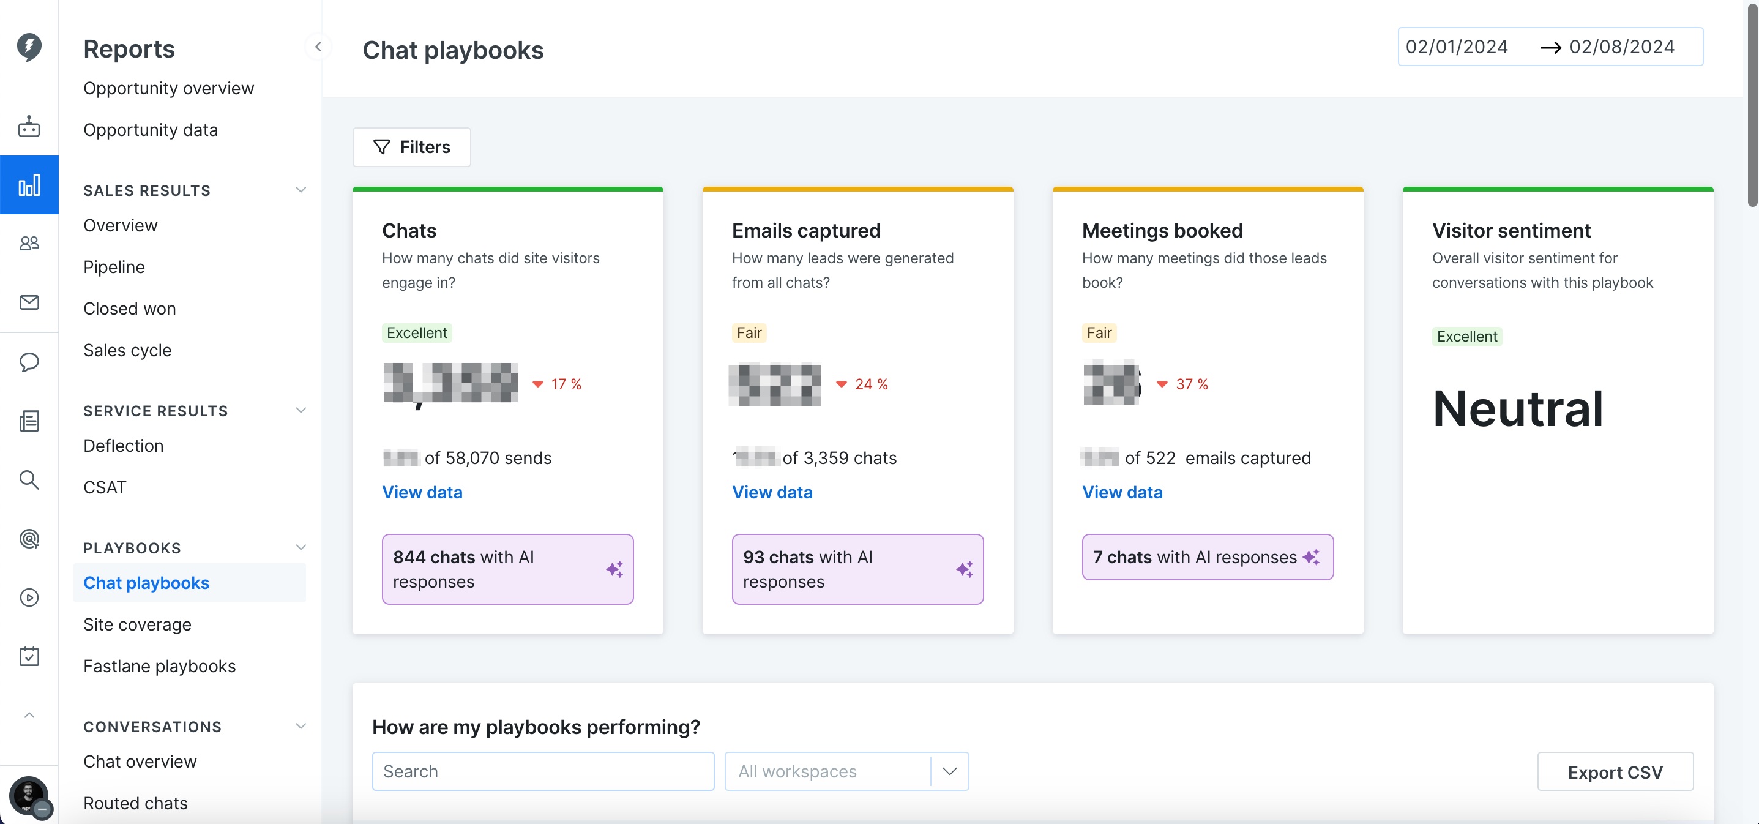Open the calendar check icon
This screenshot has height=824, width=1759.
29,657
